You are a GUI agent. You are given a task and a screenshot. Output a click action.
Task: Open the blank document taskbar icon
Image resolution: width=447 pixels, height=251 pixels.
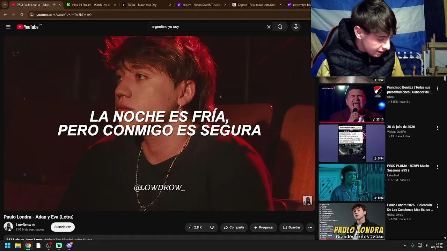(x=38, y=245)
